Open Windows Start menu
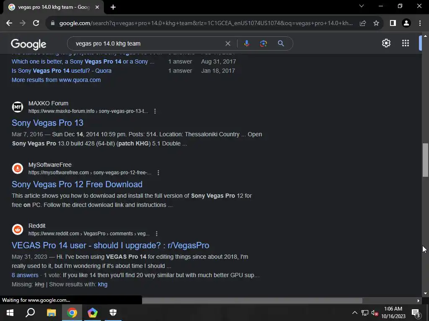The width and height of the screenshot is (429, 321). pyautogui.click(x=10, y=313)
